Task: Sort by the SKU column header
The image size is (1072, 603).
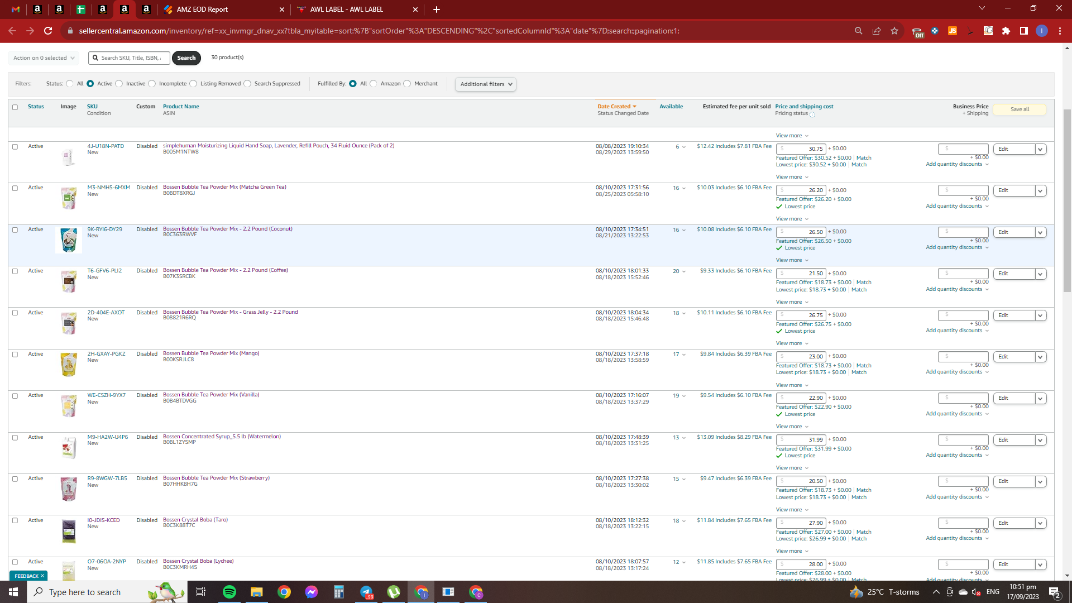Action: [x=92, y=107]
